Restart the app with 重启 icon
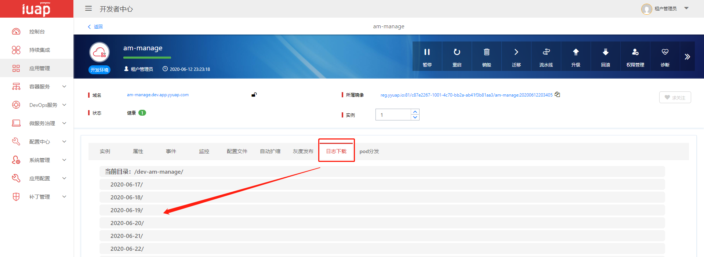The height and width of the screenshot is (257, 704). point(457,52)
